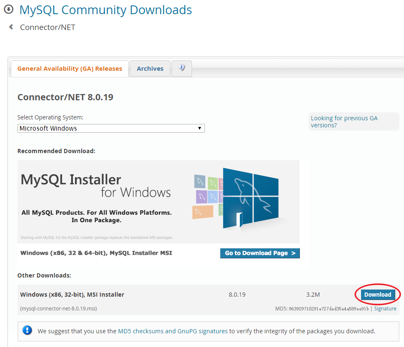Click the download circle icon beside page title
The height and width of the screenshot is (347, 404).
click(9, 9)
